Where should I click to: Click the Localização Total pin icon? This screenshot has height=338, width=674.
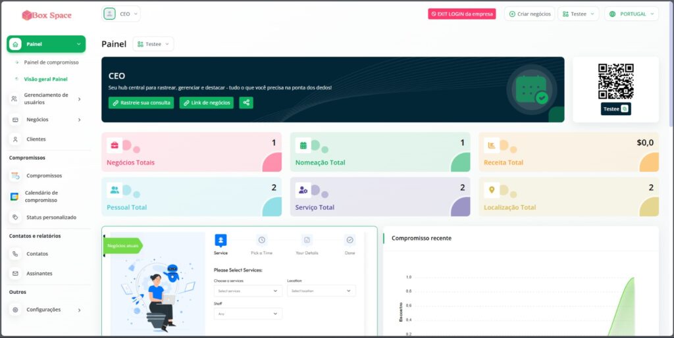click(x=491, y=190)
